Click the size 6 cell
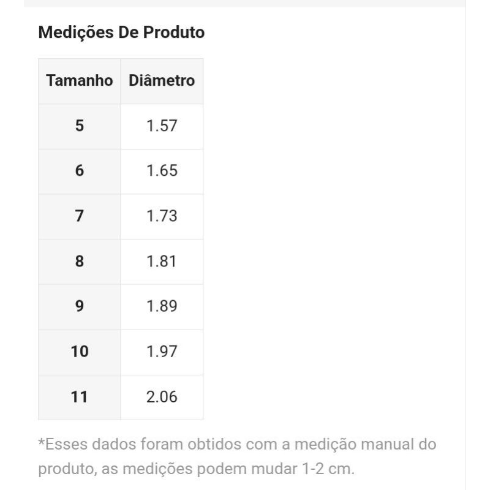This screenshot has width=490, height=490. point(80,171)
